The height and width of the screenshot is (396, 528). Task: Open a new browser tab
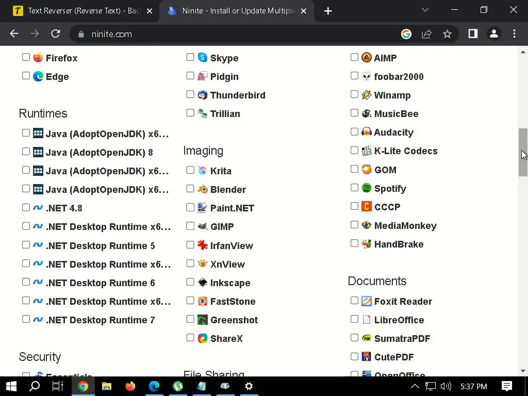[x=328, y=11]
